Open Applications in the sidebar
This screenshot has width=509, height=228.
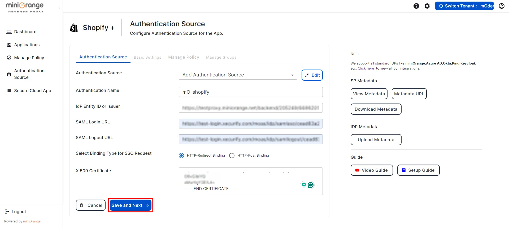pyautogui.click(x=23, y=45)
